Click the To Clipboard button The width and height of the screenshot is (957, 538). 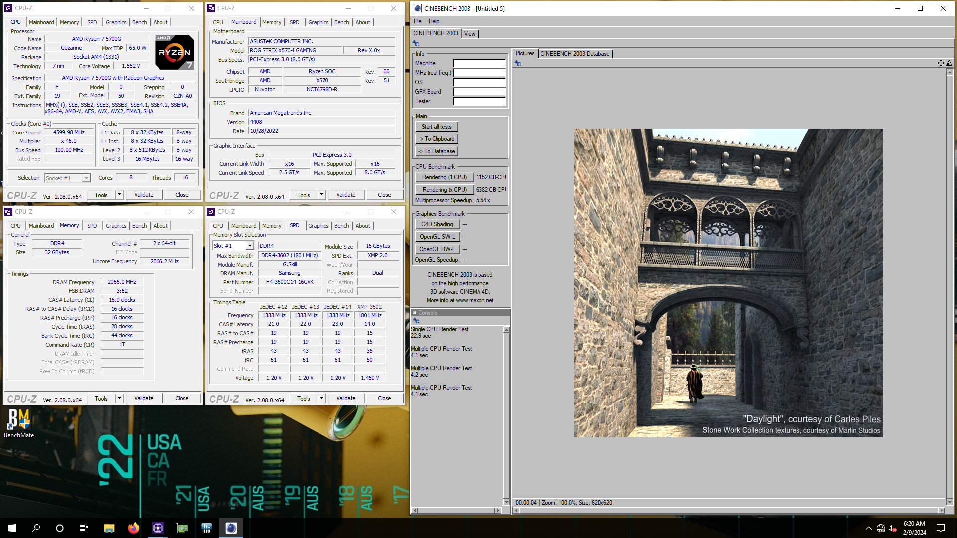tap(437, 139)
